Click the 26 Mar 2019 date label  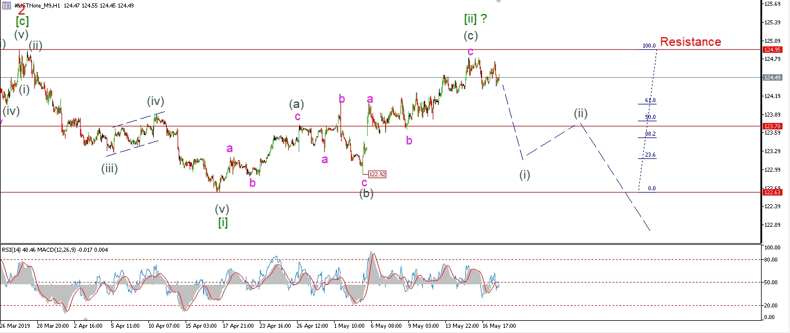(16, 326)
